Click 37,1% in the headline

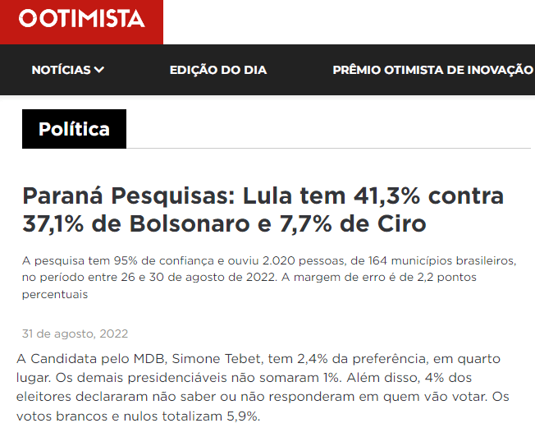coord(58,223)
